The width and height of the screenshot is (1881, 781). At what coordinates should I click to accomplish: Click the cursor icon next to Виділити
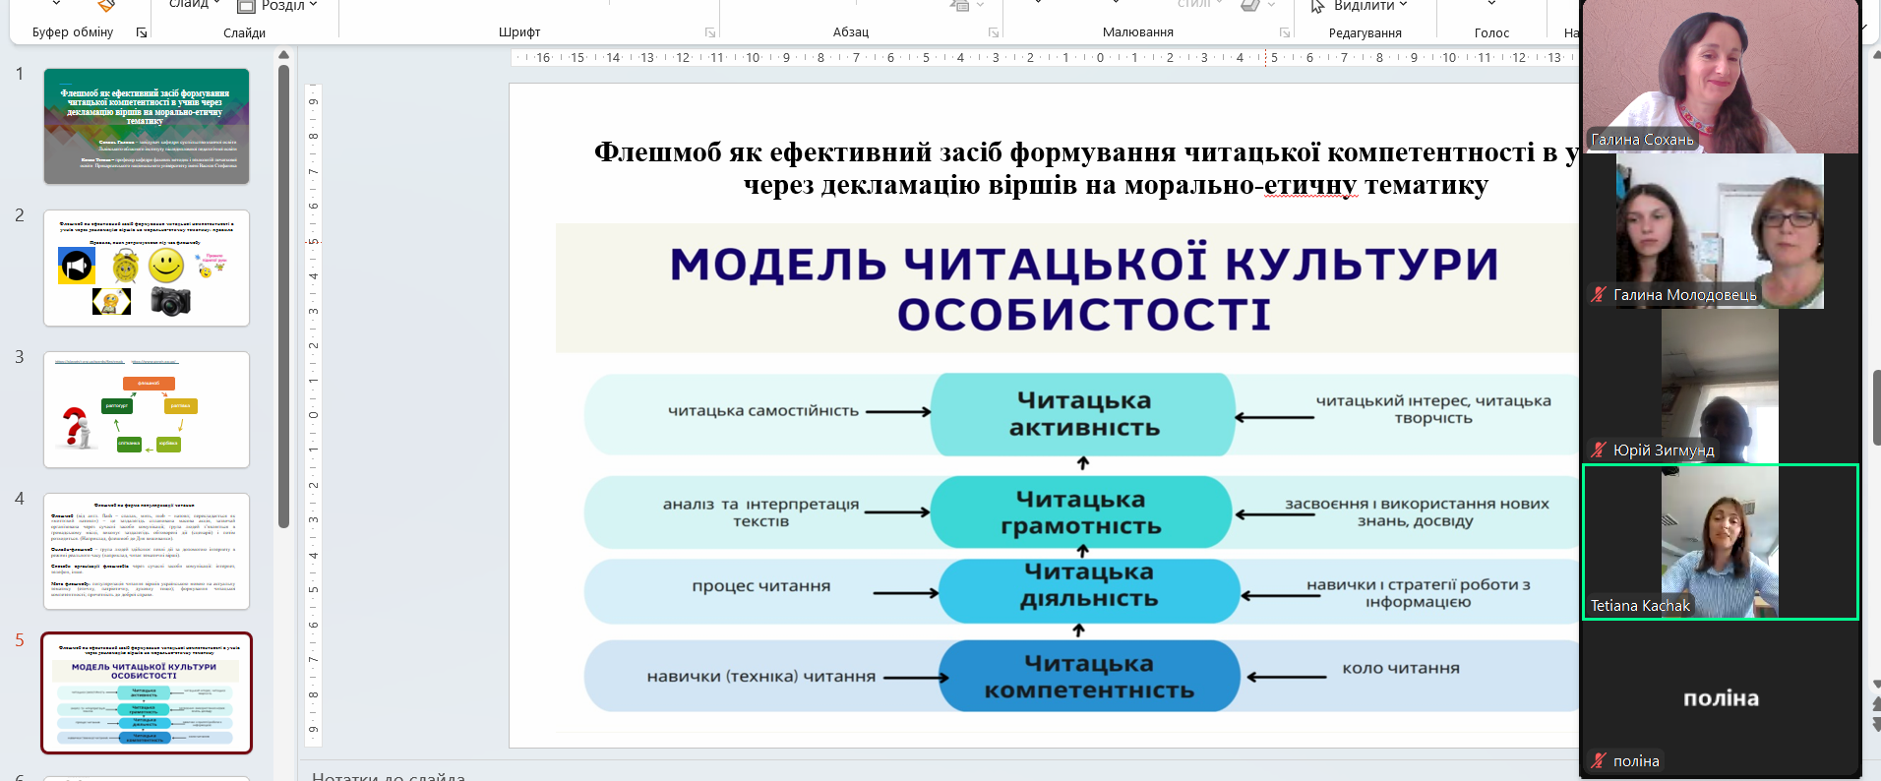tap(1317, 6)
